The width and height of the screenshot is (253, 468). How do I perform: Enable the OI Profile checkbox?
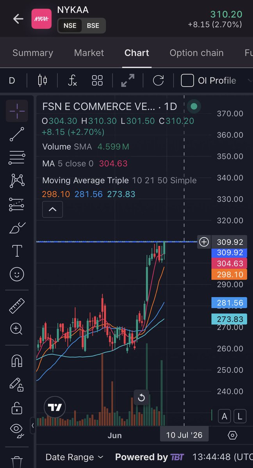187,81
